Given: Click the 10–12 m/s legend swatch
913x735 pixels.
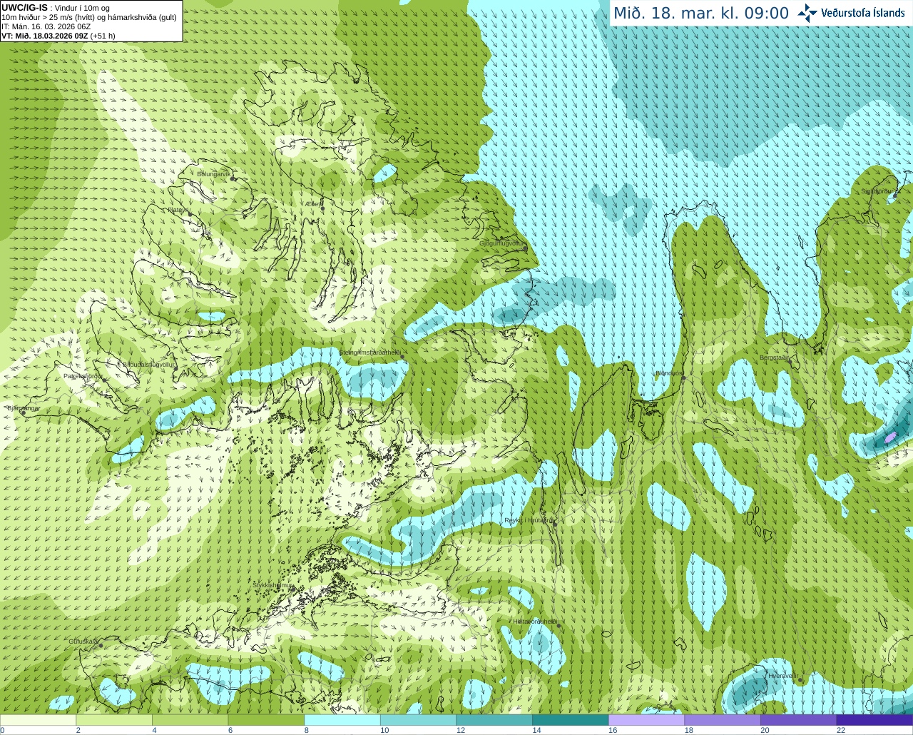Looking at the screenshot, I should [x=418, y=720].
